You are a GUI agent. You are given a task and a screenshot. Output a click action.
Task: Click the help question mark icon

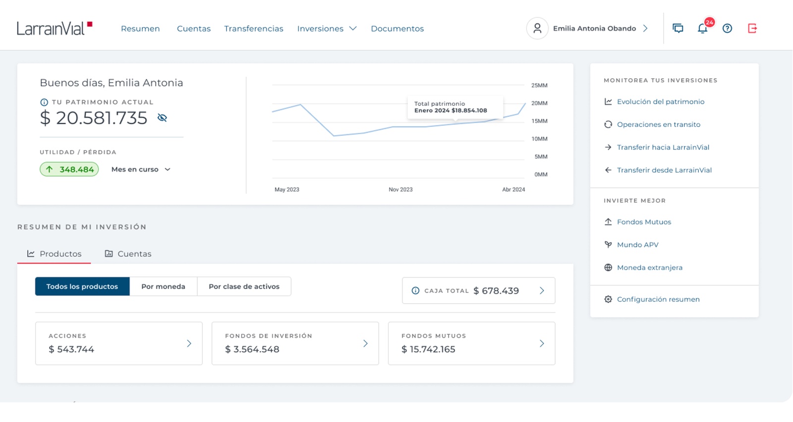[x=727, y=28]
